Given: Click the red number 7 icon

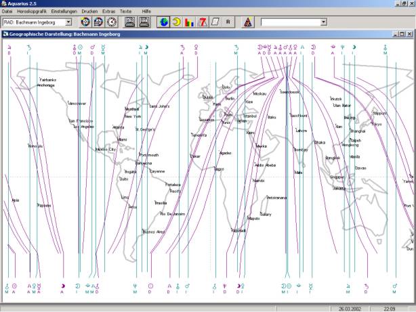Looking at the screenshot, I should pos(201,22).
